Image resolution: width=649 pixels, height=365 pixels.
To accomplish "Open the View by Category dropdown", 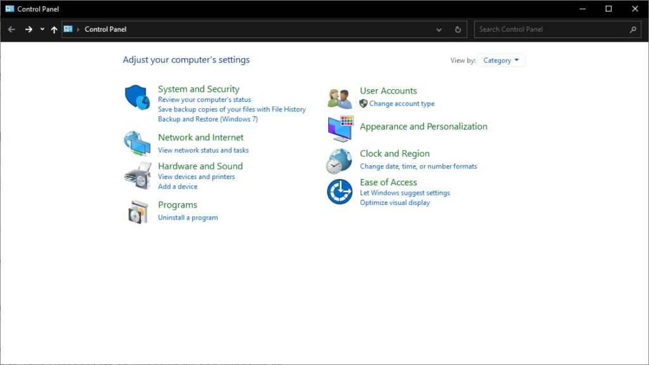I will [501, 59].
